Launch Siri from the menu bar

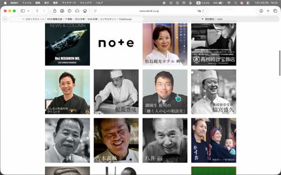(x=242, y=3)
